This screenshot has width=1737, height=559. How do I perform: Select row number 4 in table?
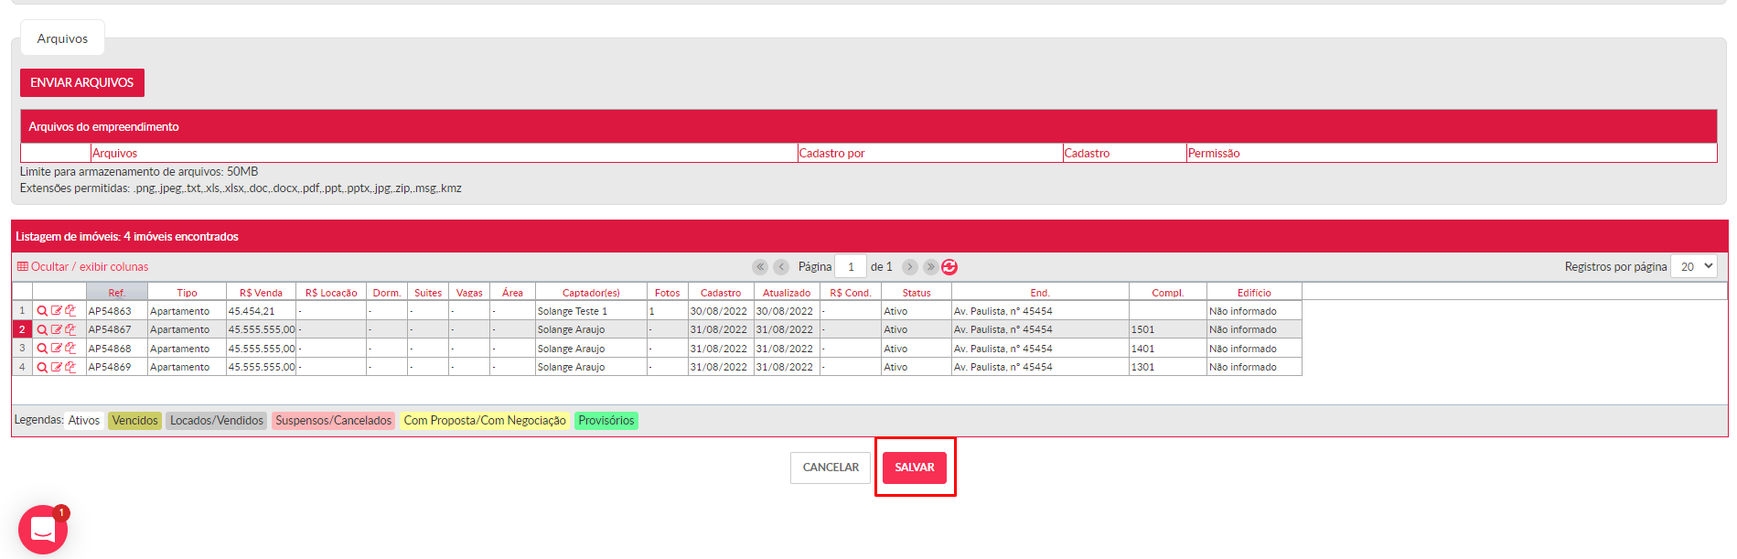[x=22, y=367]
